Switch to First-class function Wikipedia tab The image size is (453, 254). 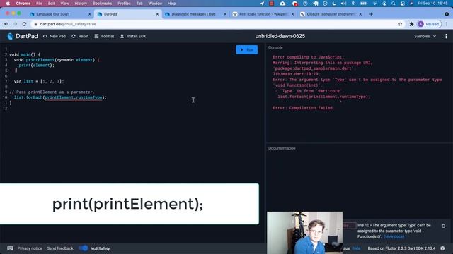tap(263, 14)
